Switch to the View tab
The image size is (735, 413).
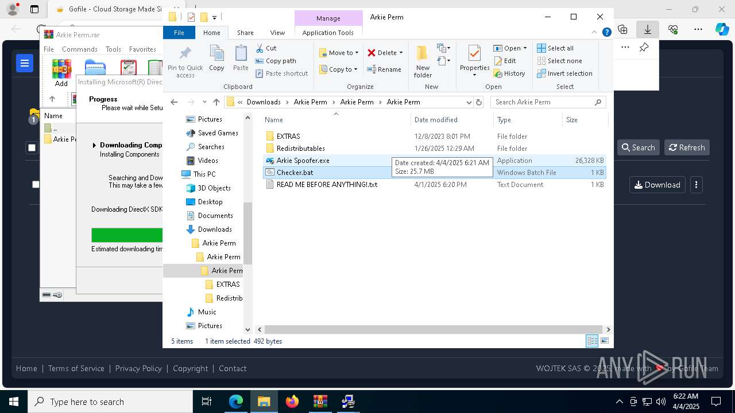click(x=277, y=33)
